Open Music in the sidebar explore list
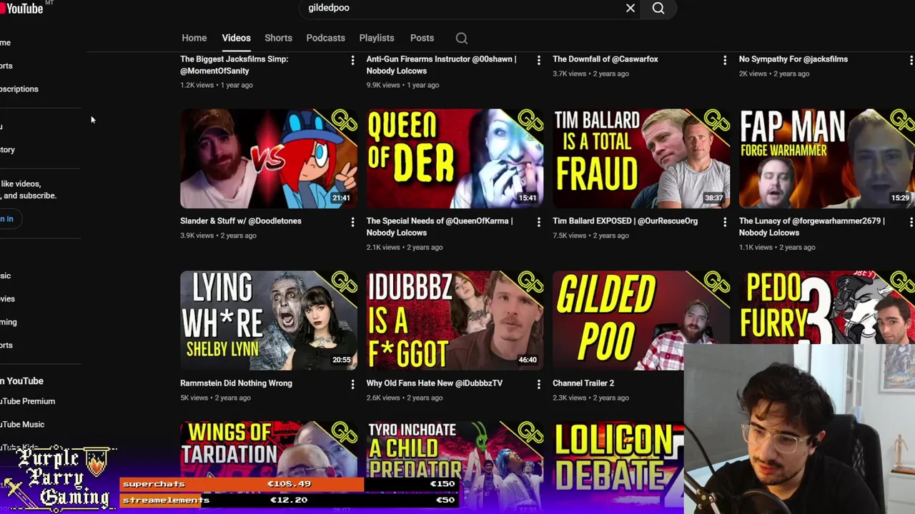 pos(6,276)
